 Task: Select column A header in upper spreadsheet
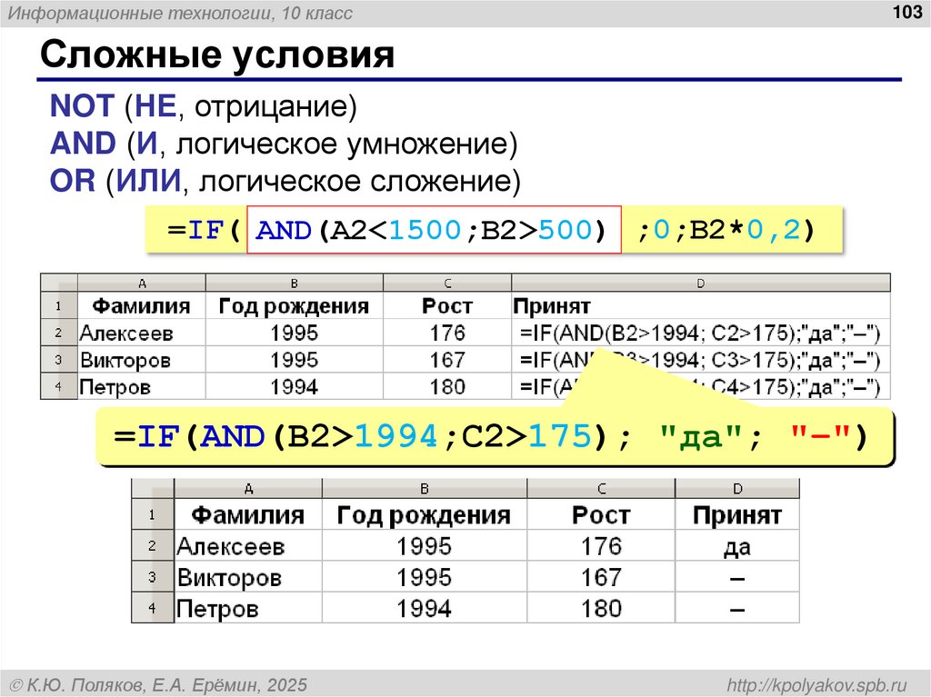[142, 283]
